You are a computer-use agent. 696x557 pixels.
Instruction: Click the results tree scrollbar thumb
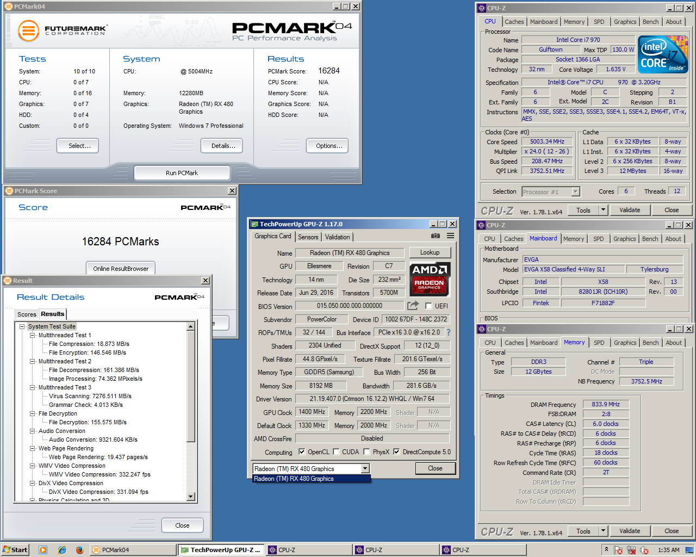click(x=191, y=386)
